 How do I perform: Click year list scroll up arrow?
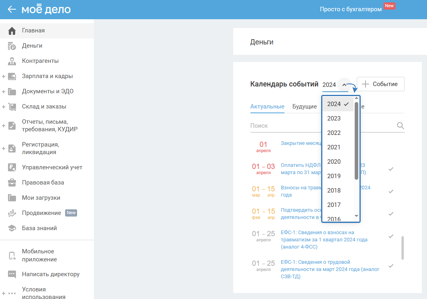pos(356,98)
